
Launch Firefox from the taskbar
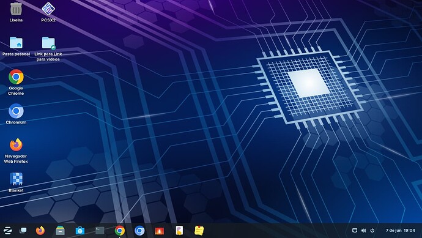(x=40, y=231)
